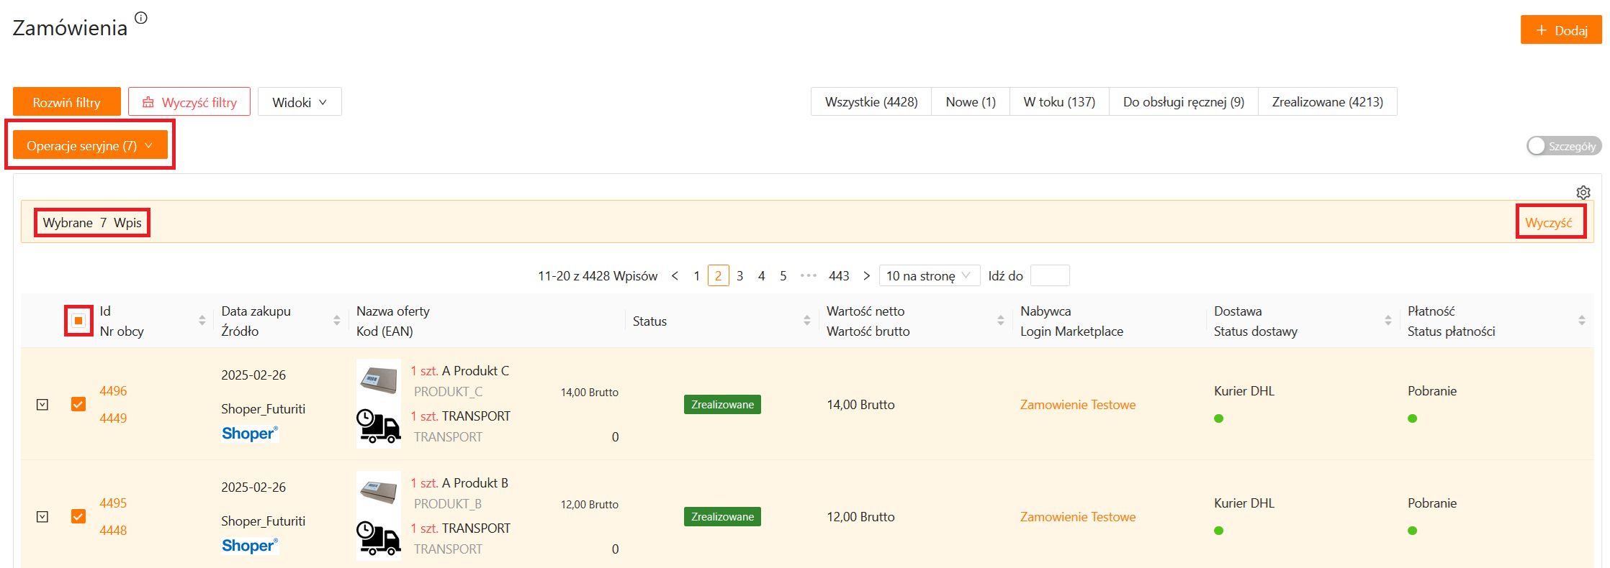This screenshot has width=1610, height=568.
Task: Open the Operacje seryjne (7) dropdown
Action: pyautogui.click(x=90, y=146)
